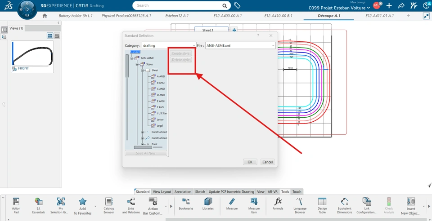The height and width of the screenshot is (221, 432).
Task: Click Insert New Object tool
Action: coord(411,206)
